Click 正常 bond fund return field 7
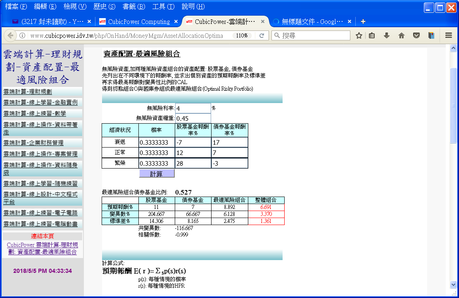Image resolution: width=459 pixels, height=298 pixels. point(230,153)
